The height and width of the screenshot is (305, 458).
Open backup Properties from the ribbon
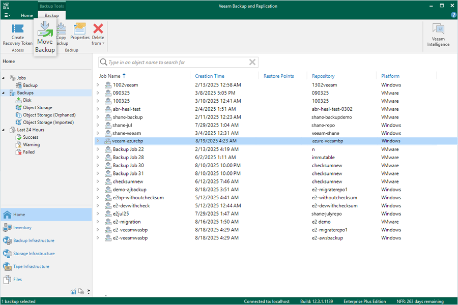[x=79, y=28]
